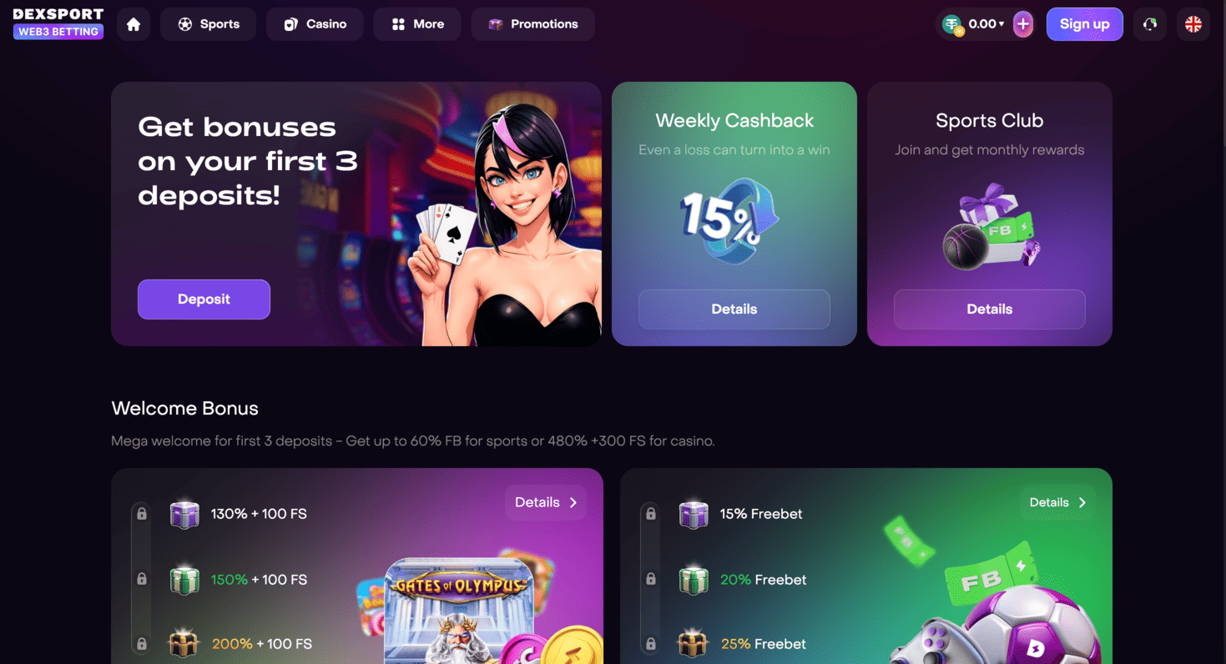Image resolution: width=1226 pixels, height=664 pixels.
Task: Go to the home page icon
Action: pos(134,24)
